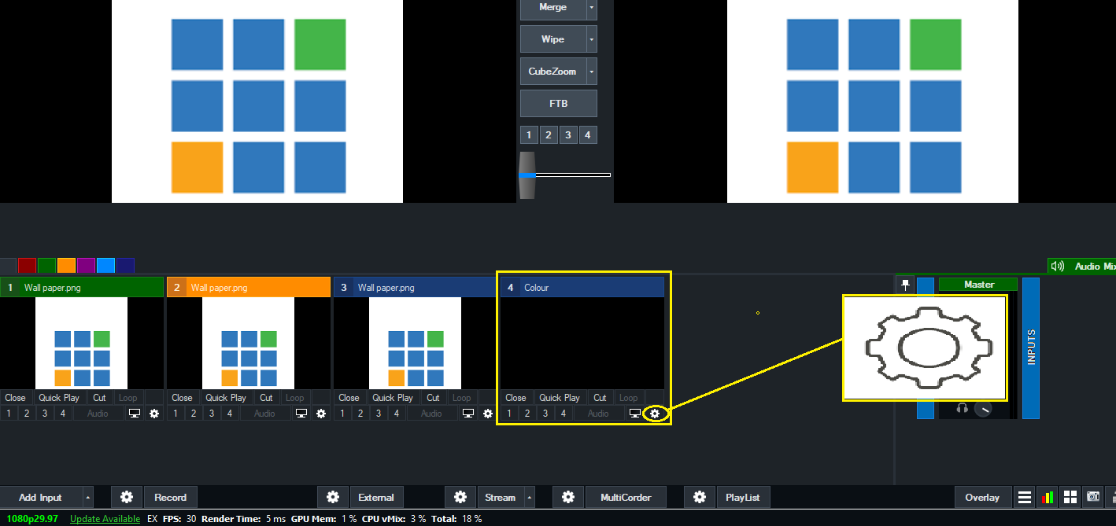The image size is (1116, 526).
Task: Click Master label in audio mixer
Action: click(978, 285)
